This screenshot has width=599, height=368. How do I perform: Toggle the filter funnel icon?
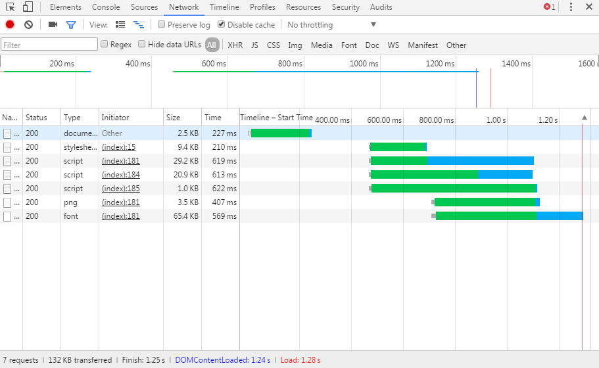(x=71, y=25)
